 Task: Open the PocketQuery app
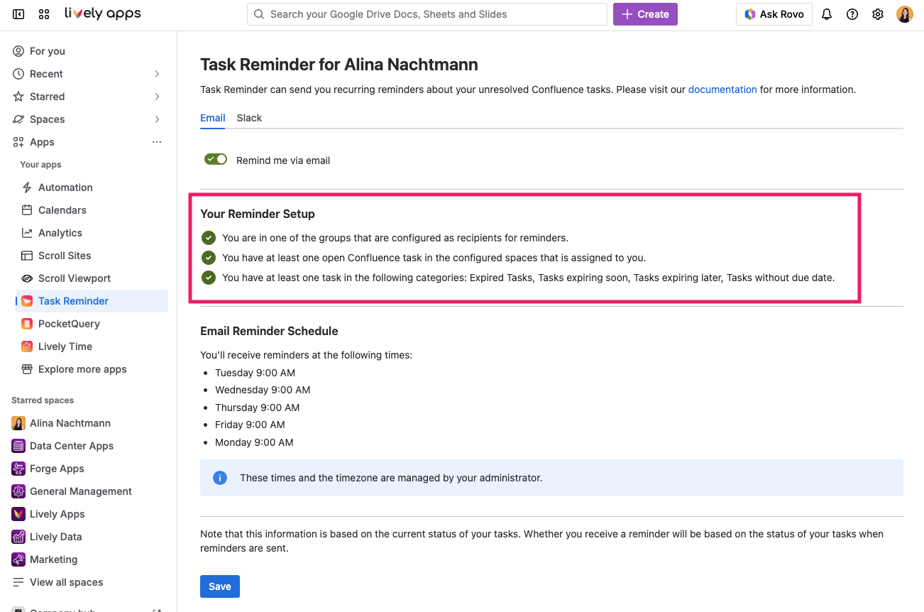[x=68, y=323]
